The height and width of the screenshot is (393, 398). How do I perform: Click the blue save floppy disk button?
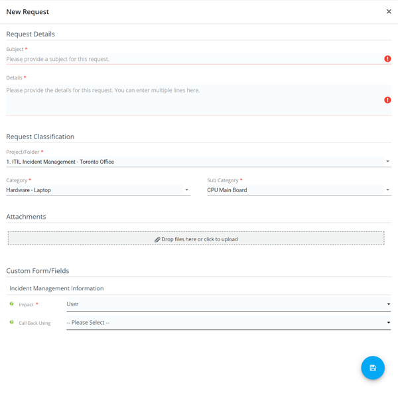tap(373, 368)
